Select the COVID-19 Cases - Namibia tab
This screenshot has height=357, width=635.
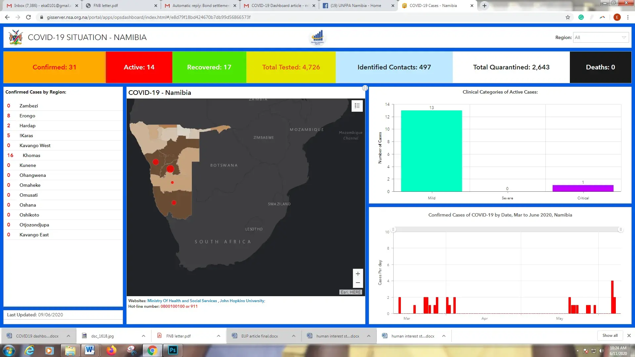pyautogui.click(x=437, y=6)
